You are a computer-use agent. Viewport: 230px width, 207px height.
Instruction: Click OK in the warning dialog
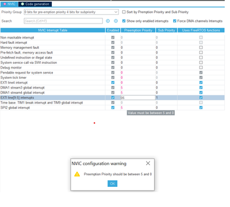(113, 183)
